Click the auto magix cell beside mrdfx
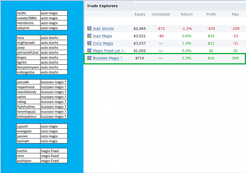This screenshot has height=173, width=246. (x=54, y=13)
